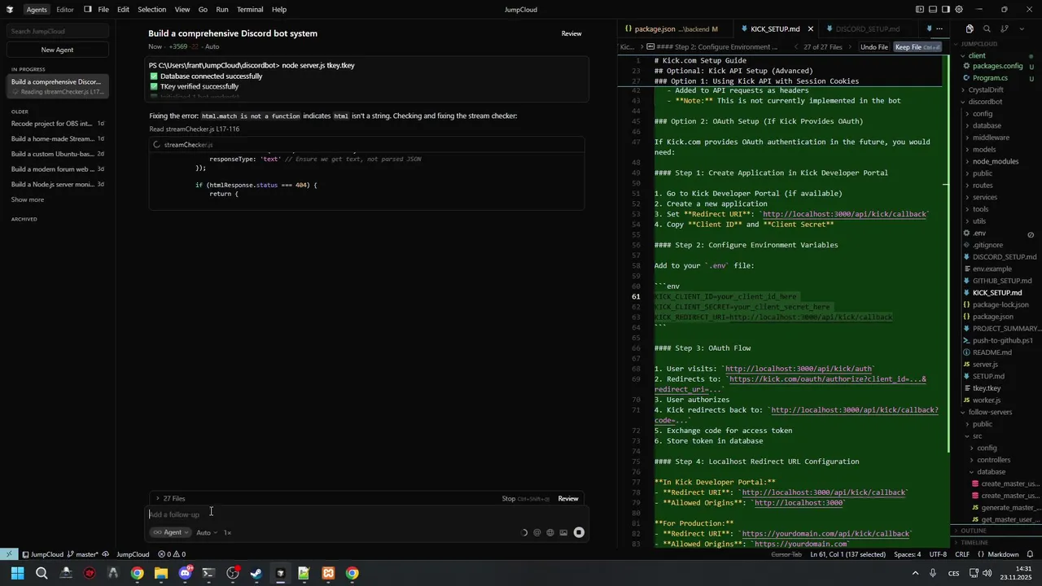Click the attach image icon

point(563,532)
